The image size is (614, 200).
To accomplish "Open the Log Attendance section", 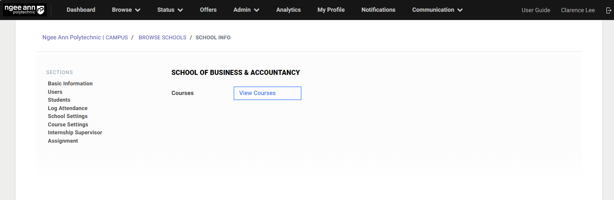I will (68, 108).
